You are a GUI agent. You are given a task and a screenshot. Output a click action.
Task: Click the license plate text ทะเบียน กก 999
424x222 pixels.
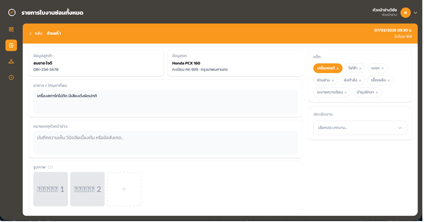click(x=185, y=70)
